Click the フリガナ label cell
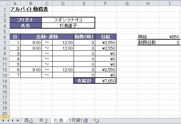181x124 pixels. (x=26, y=20)
